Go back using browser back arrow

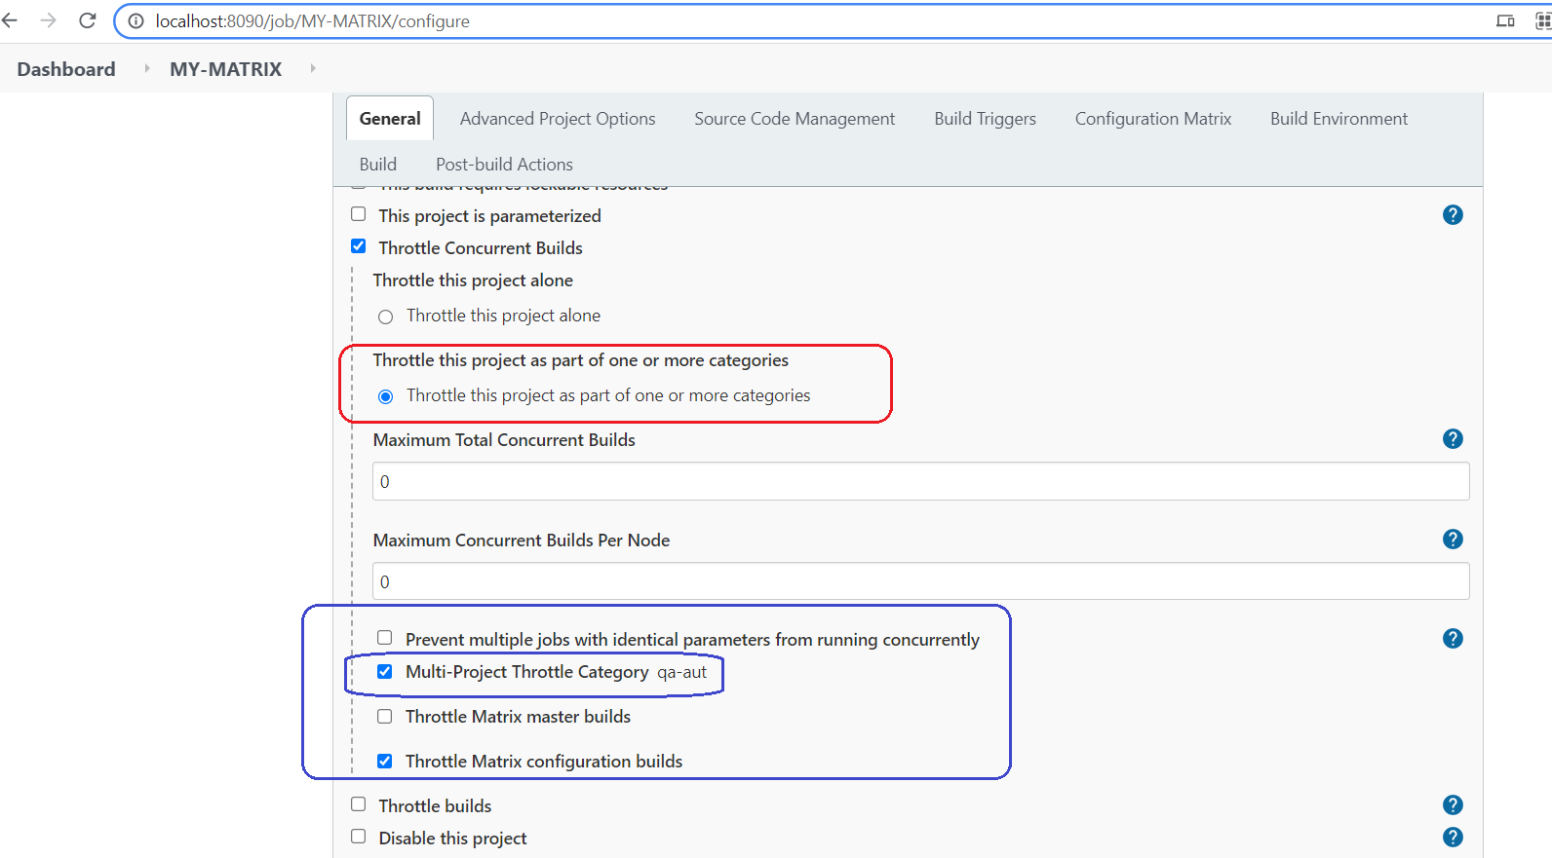click(11, 20)
